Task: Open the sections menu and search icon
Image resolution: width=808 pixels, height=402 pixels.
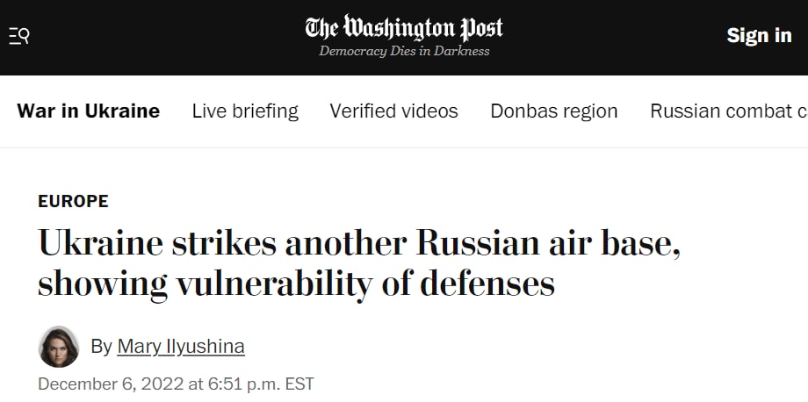Action: 18,36
